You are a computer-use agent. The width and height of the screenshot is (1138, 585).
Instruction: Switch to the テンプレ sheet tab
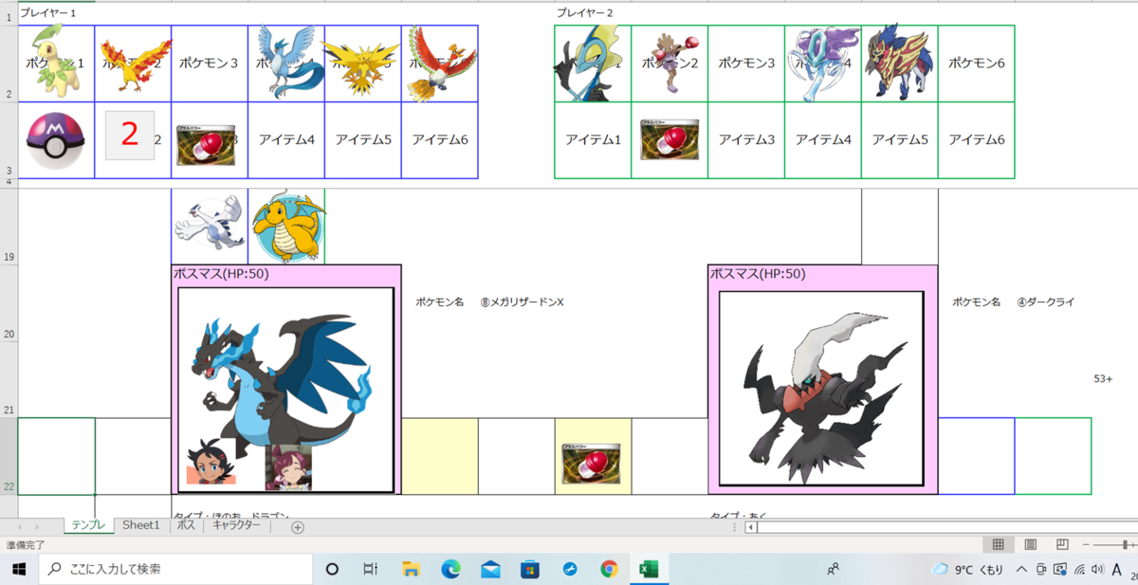pos(89,525)
